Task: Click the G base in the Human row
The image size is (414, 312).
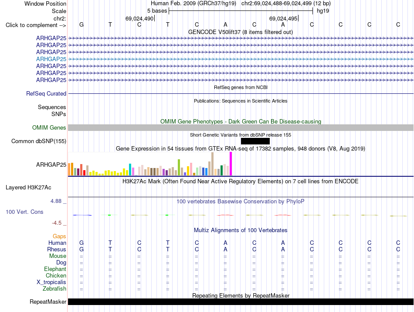Action: [81, 243]
